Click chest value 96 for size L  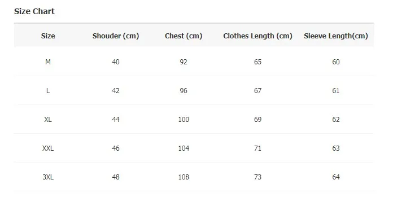[x=184, y=91]
